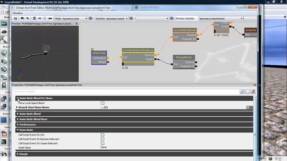
Task: Open the AgresseurLampAnimset preview dropdown
Action: [x=221, y=19]
